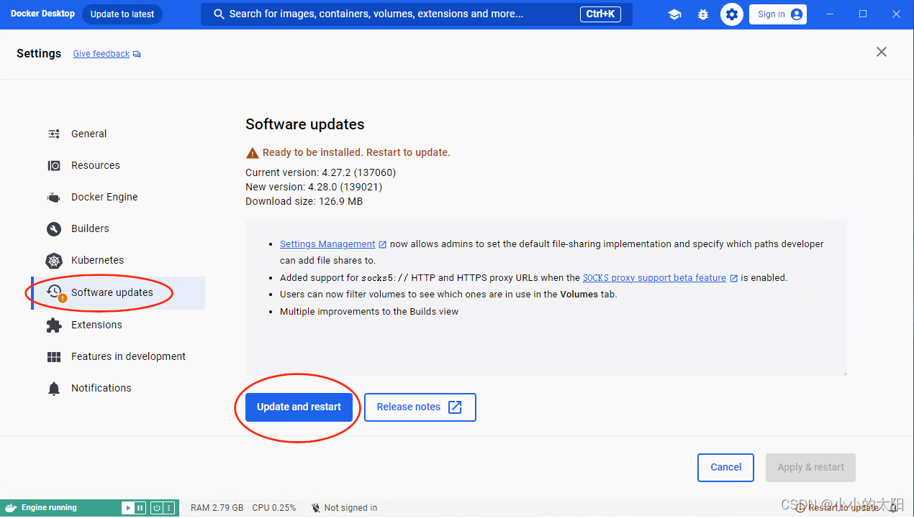Screen dimensions: 914x518
Task: Focus the search images and containers field
Action: (417, 14)
